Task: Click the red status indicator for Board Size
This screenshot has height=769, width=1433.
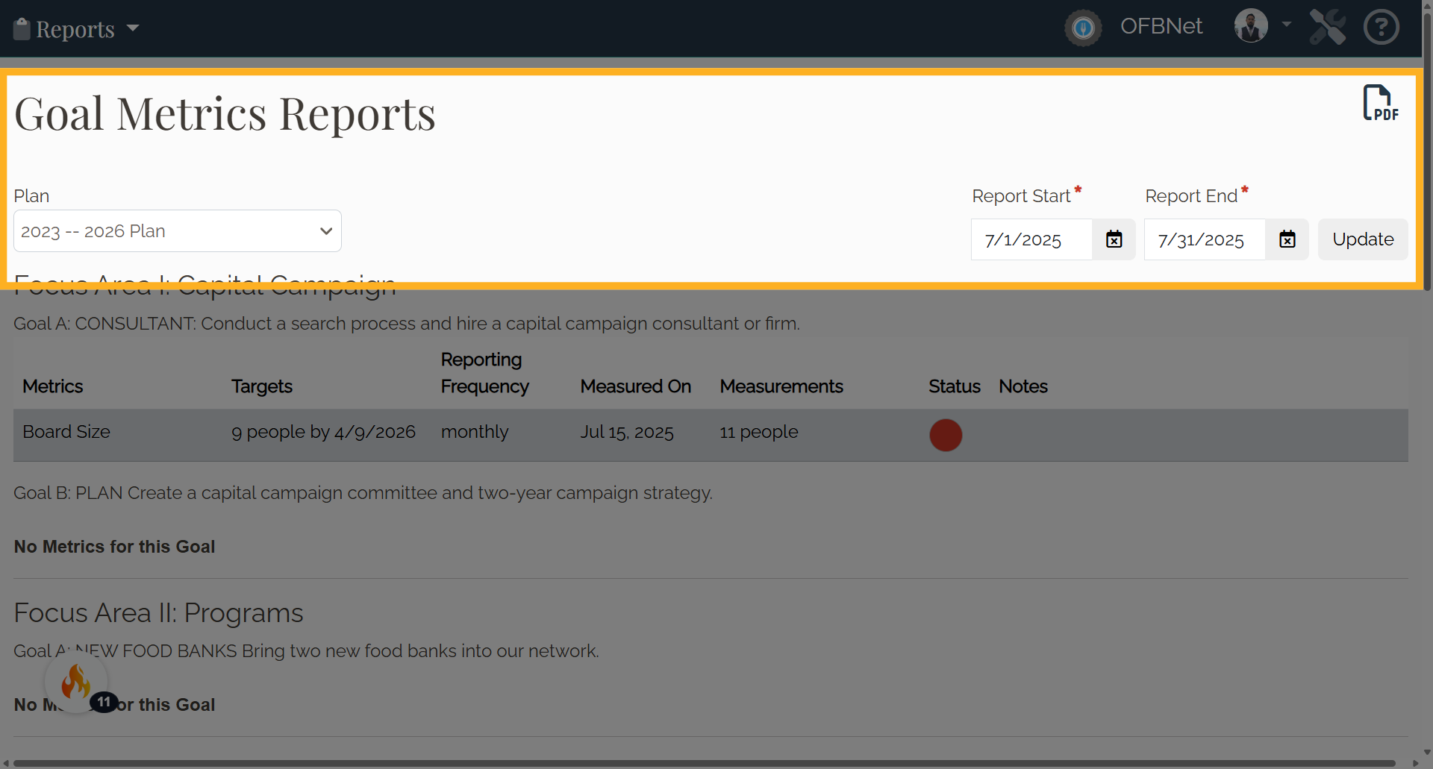Action: pos(946,435)
